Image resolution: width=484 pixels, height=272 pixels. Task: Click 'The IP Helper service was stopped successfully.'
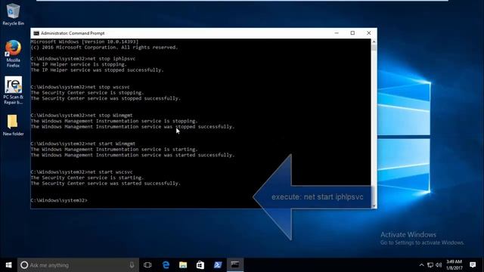[98, 70]
